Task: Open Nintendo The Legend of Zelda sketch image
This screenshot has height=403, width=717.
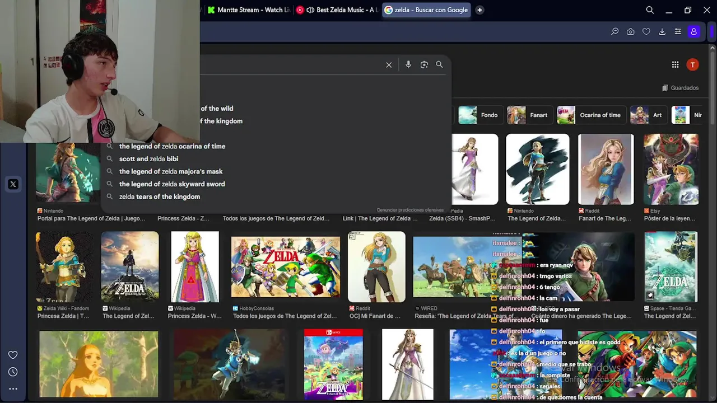Action: tap(538, 169)
